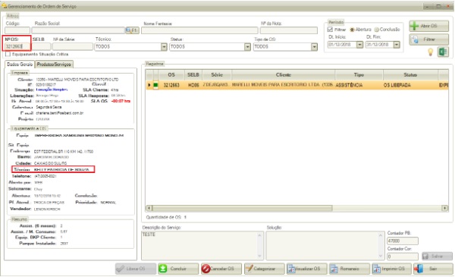The width and height of the screenshot is (455, 277).
Task: Click the OS LIBERADA status cell
Action: [410, 85]
